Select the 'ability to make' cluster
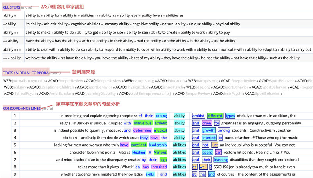The height and width of the screenshot is (178, 313). click(x=38, y=33)
